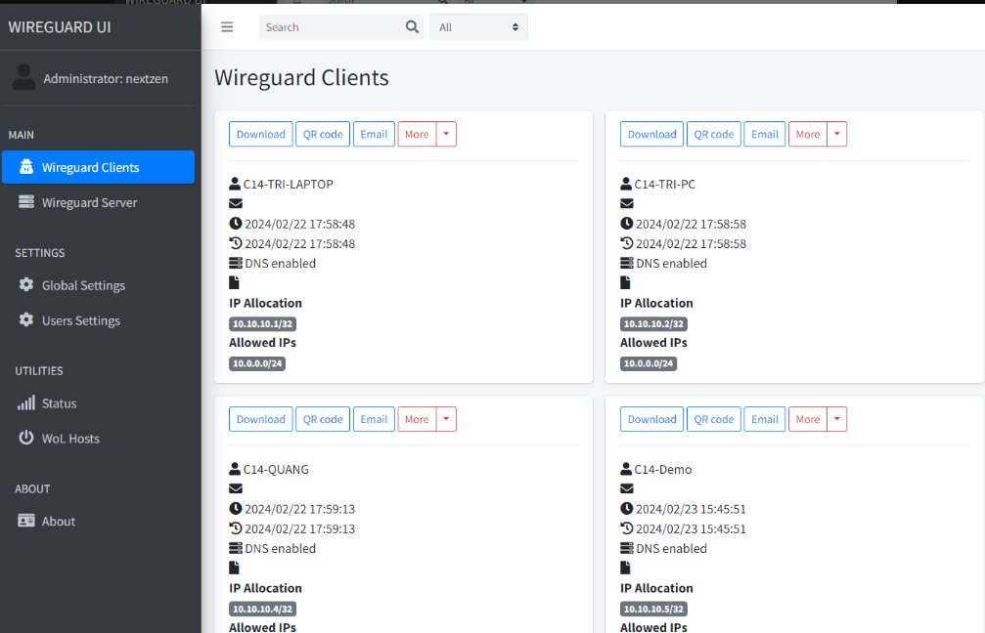Image resolution: width=985 pixels, height=633 pixels.
Task: Click the Global Settings gear icon
Action: (25, 285)
